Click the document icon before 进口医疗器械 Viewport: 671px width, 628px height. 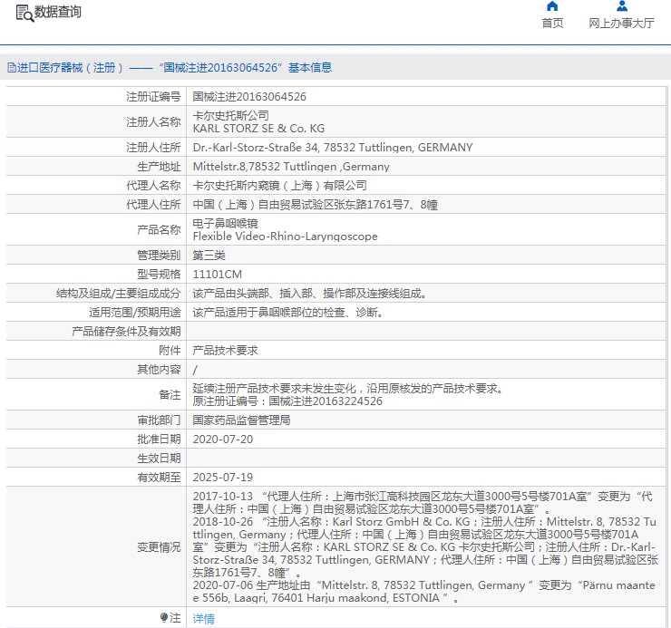coord(12,68)
